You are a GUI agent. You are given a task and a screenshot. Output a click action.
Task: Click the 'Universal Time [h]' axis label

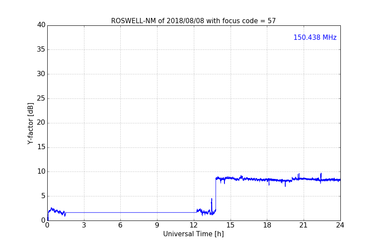(193, 234)
